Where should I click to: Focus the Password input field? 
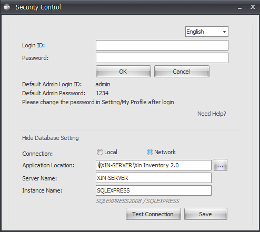[x=162, y=58]
